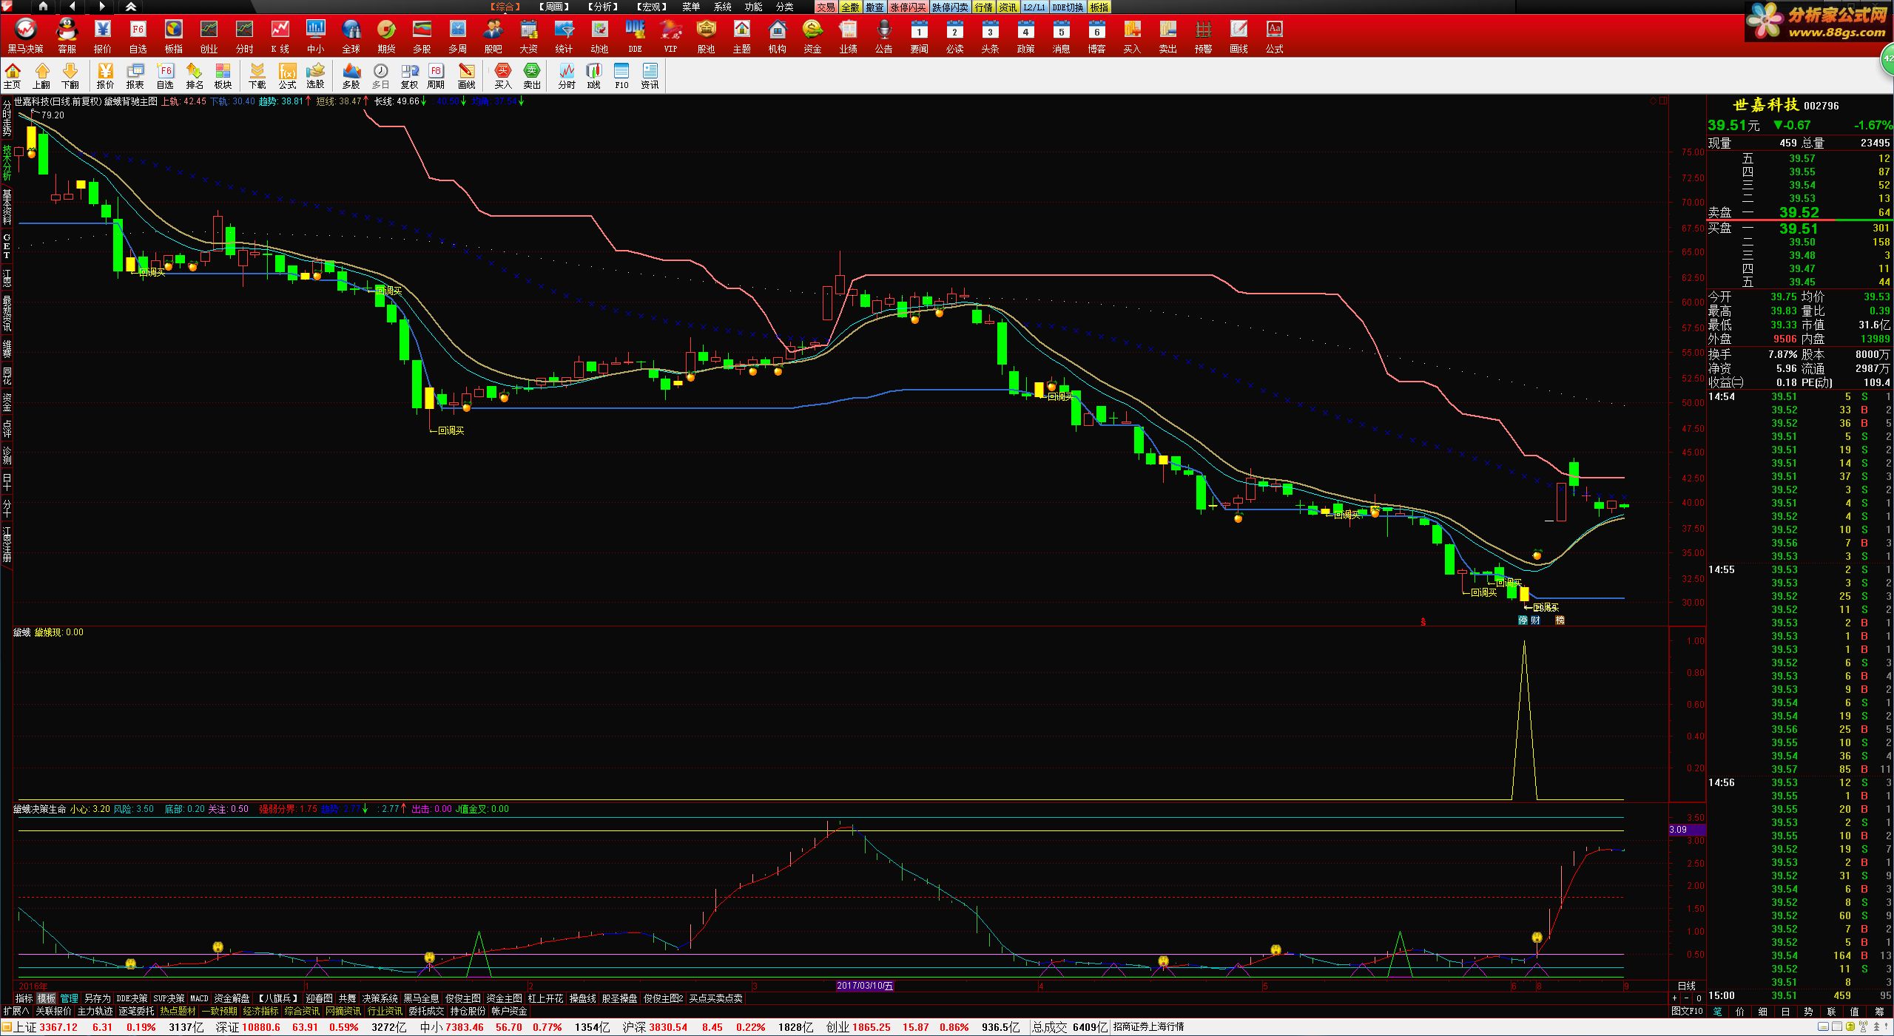Open 预警 alert icon
Screen dimensions: 1894x1036
[x=1203, y=35]
